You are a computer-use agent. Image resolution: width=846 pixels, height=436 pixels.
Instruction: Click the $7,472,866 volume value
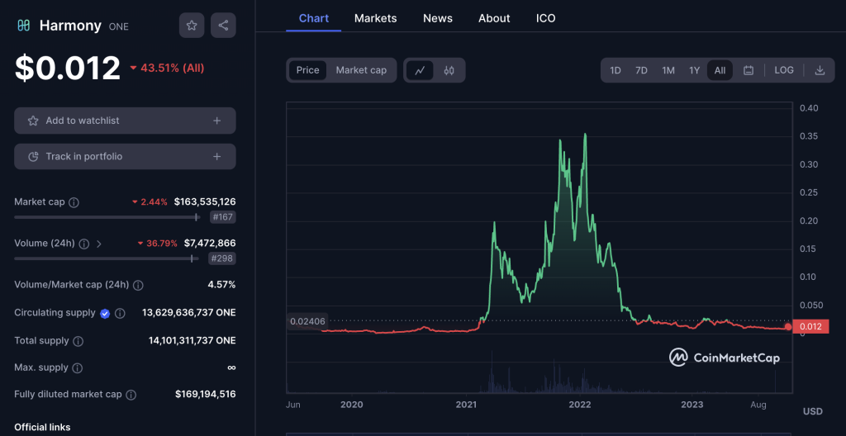click(x=209, y=244)
